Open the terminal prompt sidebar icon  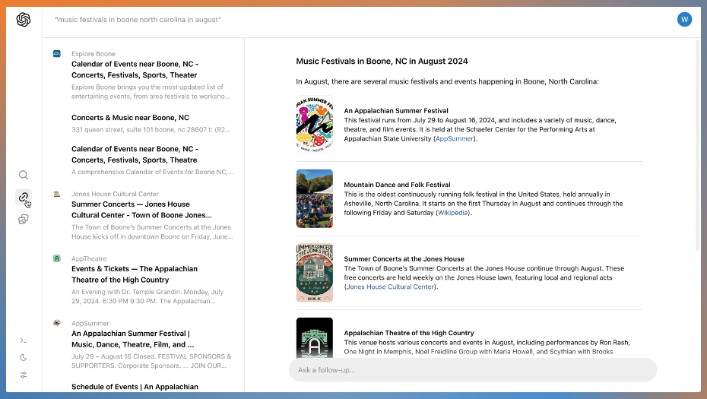click(24, 340)
